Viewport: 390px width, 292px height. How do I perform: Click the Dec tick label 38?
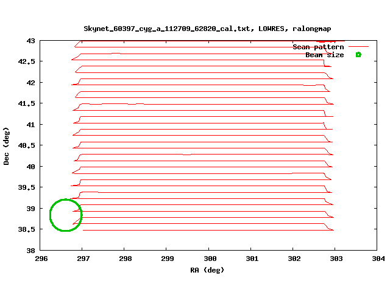(x=31, y=251)
